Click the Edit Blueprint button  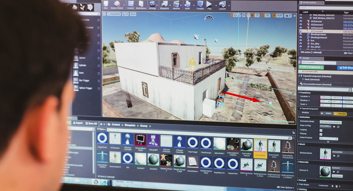[x=345, y=68]
